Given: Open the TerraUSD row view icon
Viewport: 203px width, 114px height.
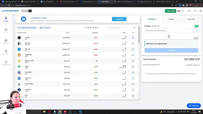Looking at the screenshot, I should click(x=133, y=73).
